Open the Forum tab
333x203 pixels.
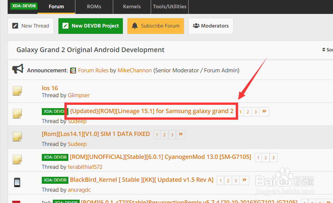pyautogui.click(x=56, y=7)
